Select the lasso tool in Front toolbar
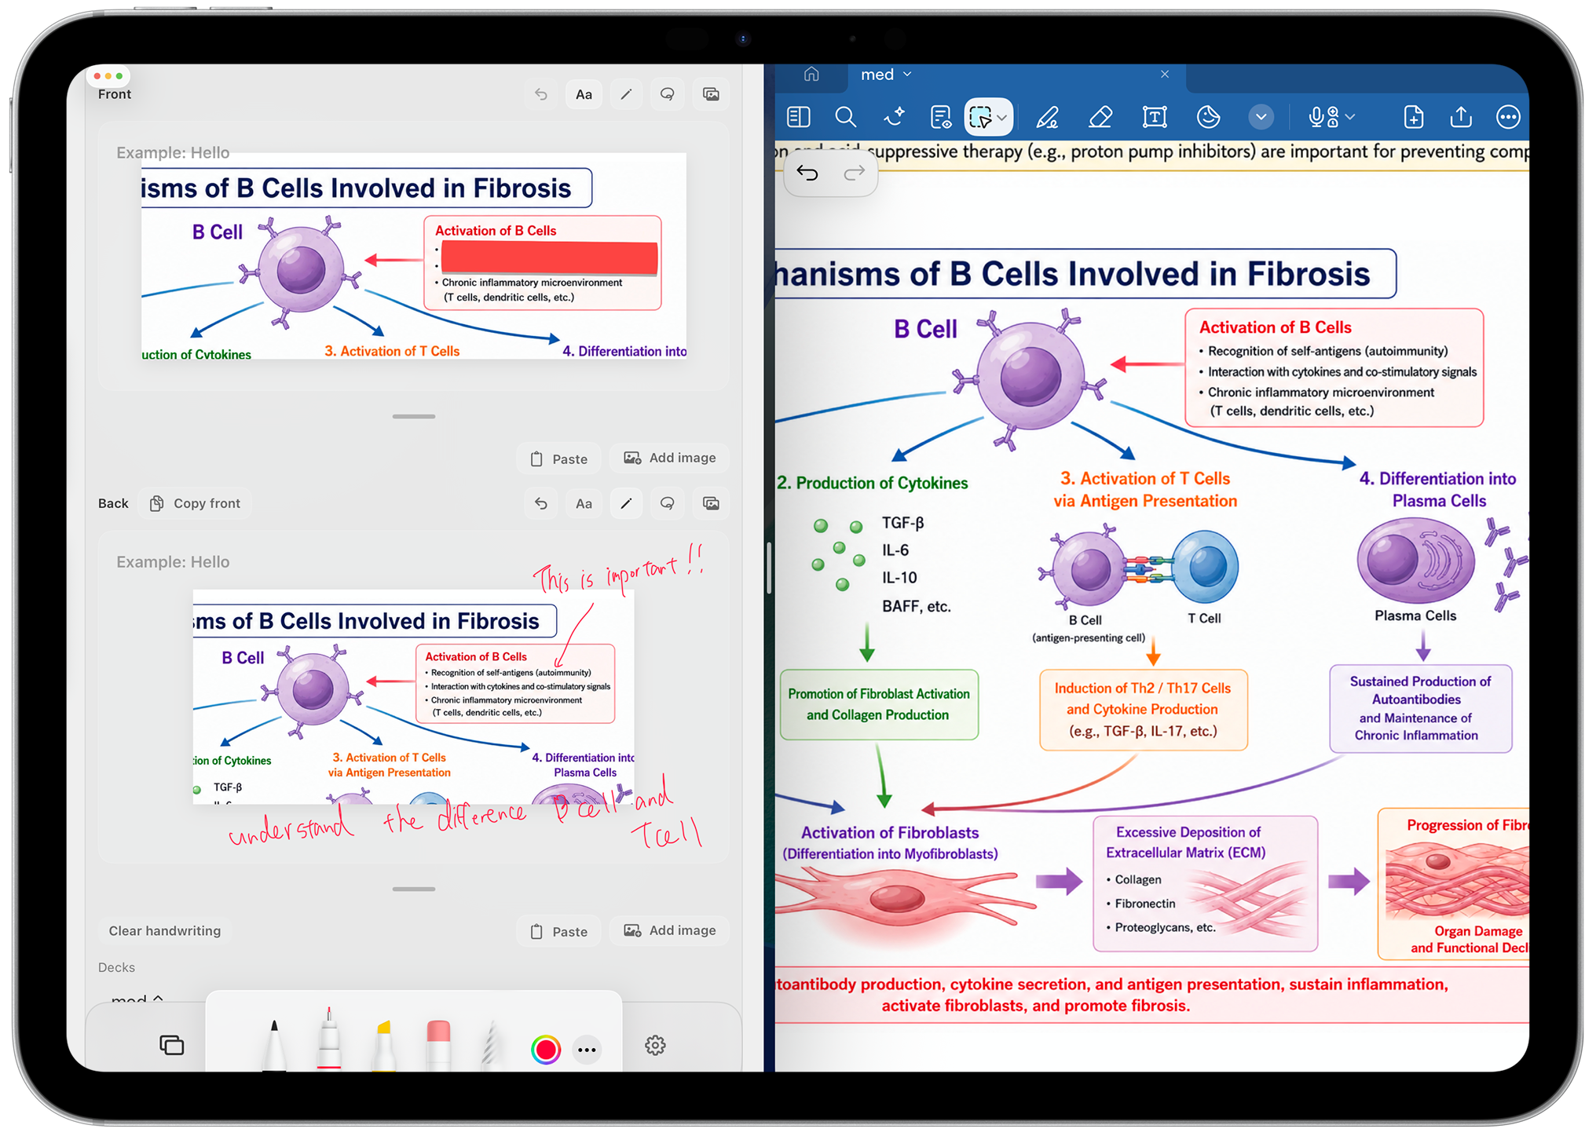 tap(667, 94)
